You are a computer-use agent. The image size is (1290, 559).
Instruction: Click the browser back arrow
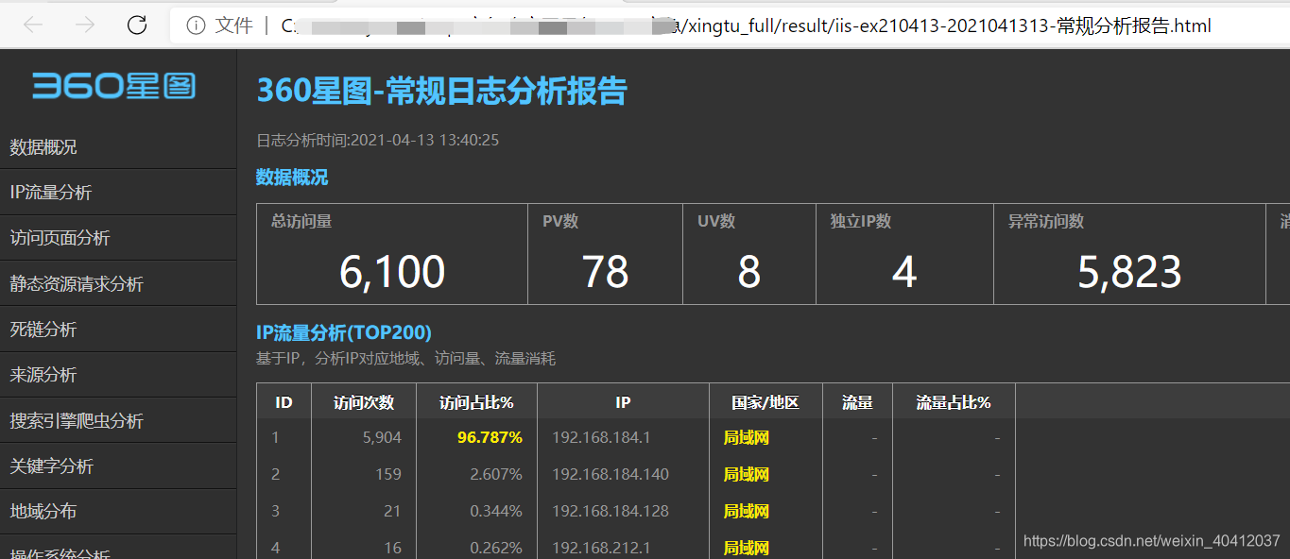pos(34,25)
